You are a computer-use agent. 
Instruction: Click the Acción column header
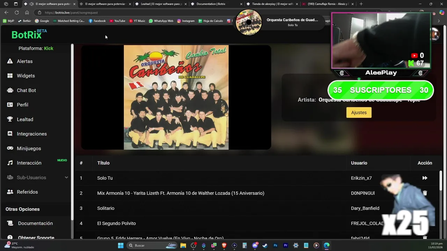coord(425,163)
